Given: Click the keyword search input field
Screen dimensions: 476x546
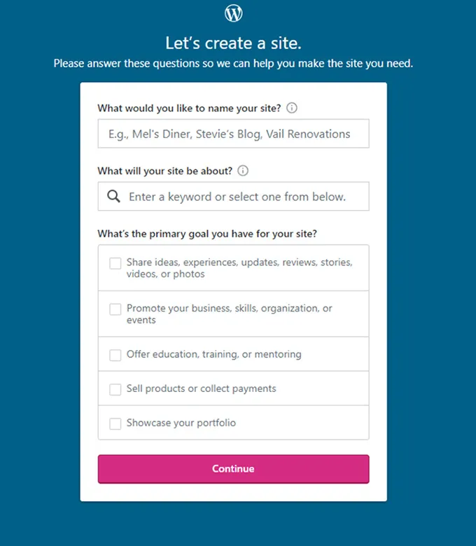Looking at the screenshot, I should [x=245, y=197].
